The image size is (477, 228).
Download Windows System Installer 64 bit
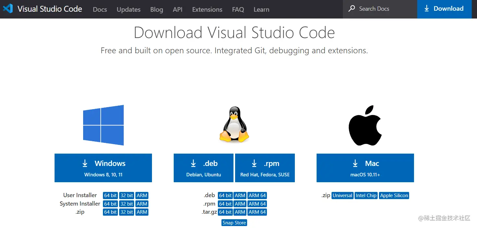(x=110, y=204)
